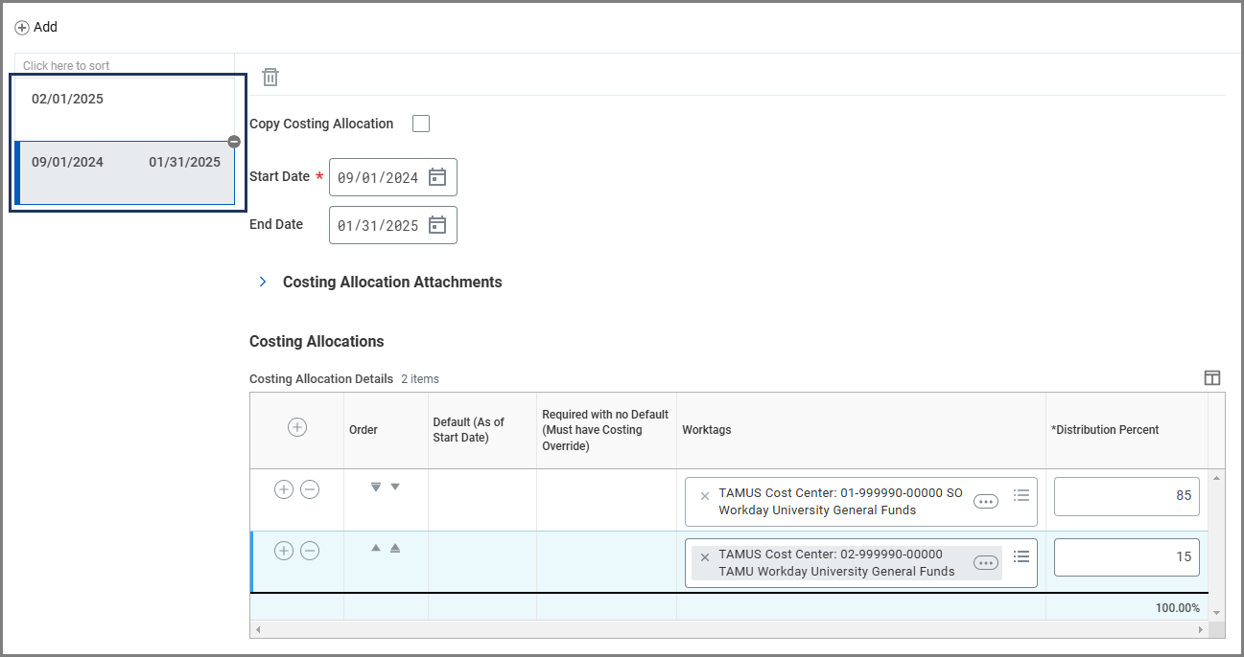Click the grid column settings icon
The image size is (1244, 657).
[1212, 378]
